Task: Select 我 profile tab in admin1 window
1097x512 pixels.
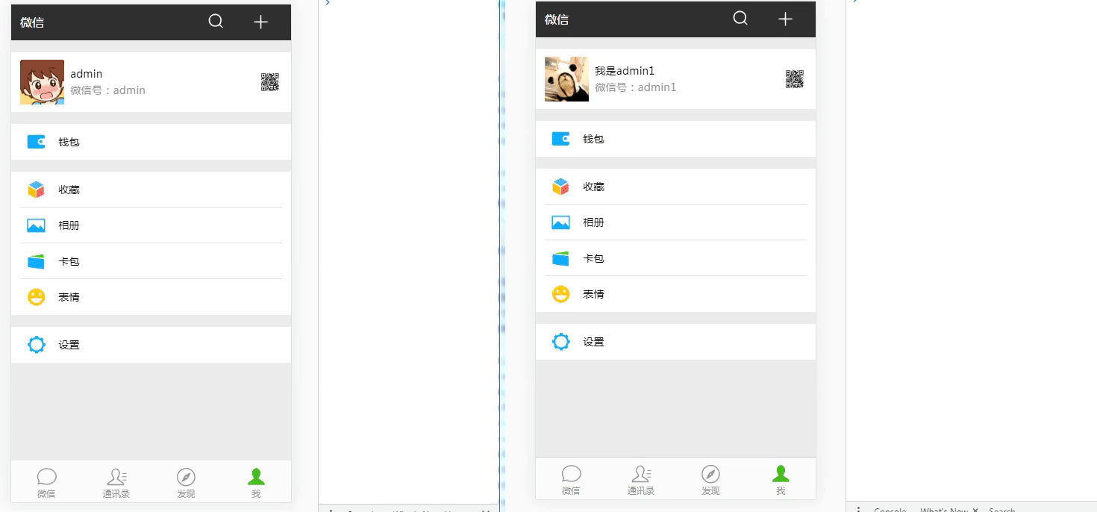Action: (x=781, y=479)
